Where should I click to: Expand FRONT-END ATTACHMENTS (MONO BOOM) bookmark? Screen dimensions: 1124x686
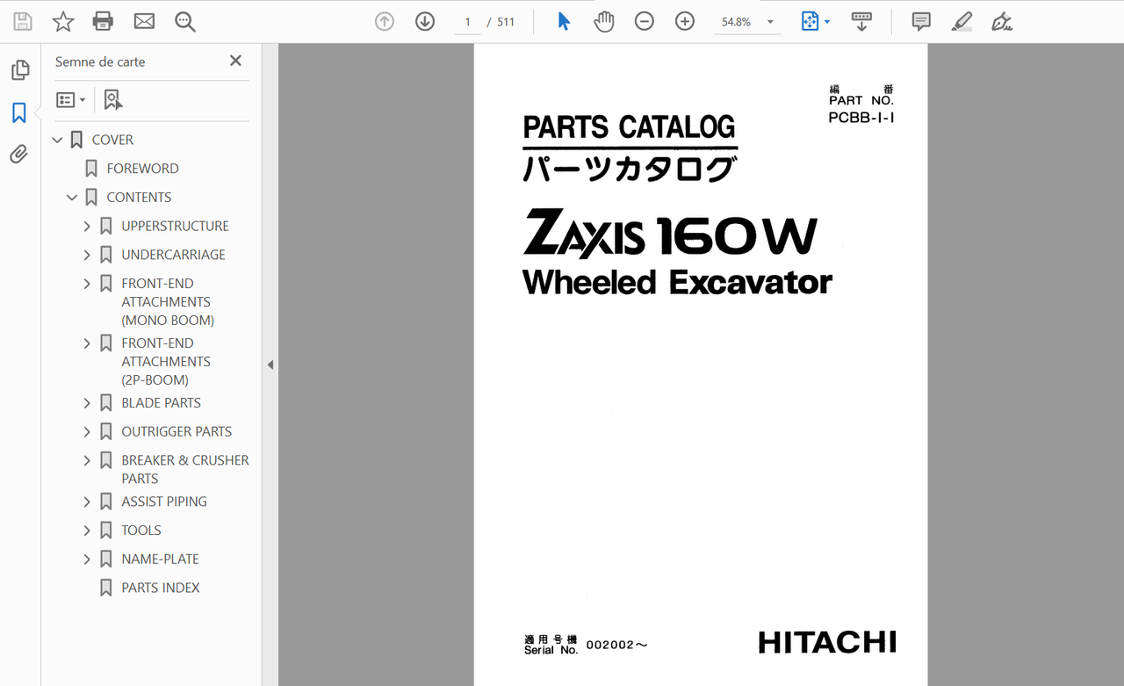87,284
